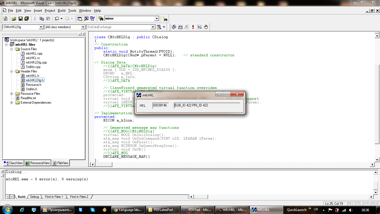Click the HKL value field showing 69338146

click(x=161, y=105)
